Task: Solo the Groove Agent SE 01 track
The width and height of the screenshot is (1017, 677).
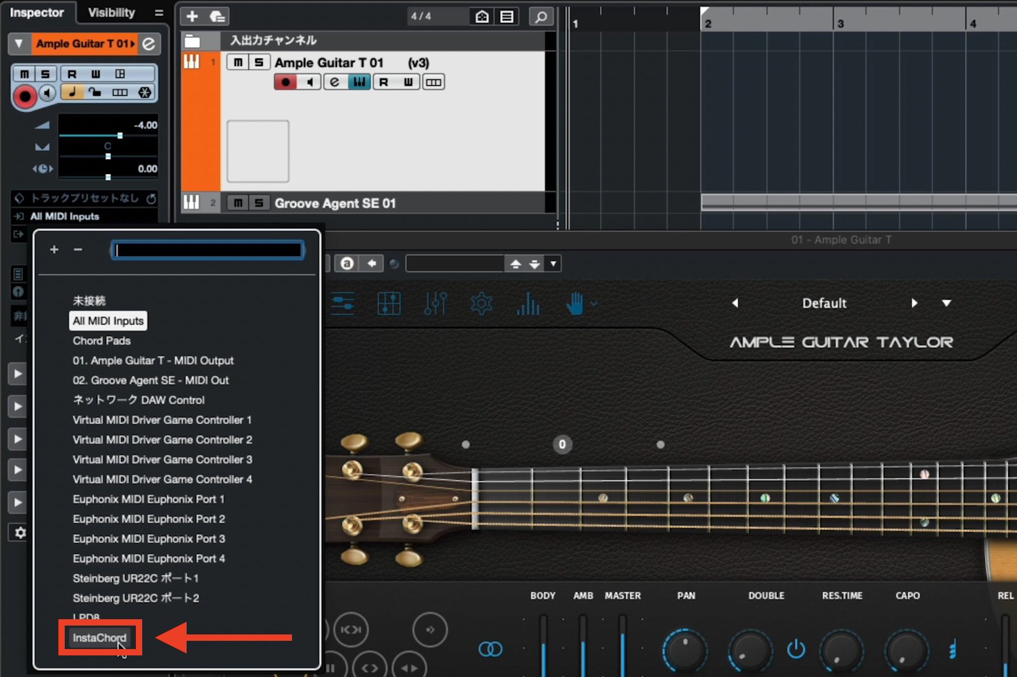Action: click(x=258, y=203)
